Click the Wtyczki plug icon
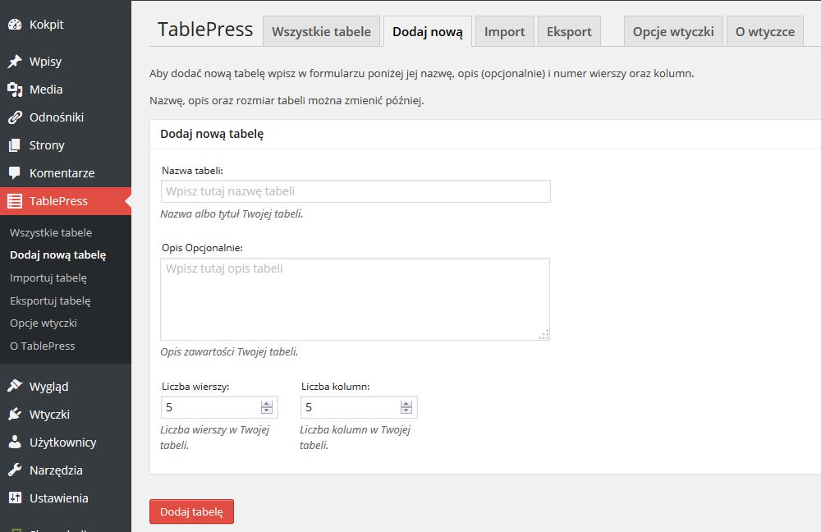 pos(15,414)
